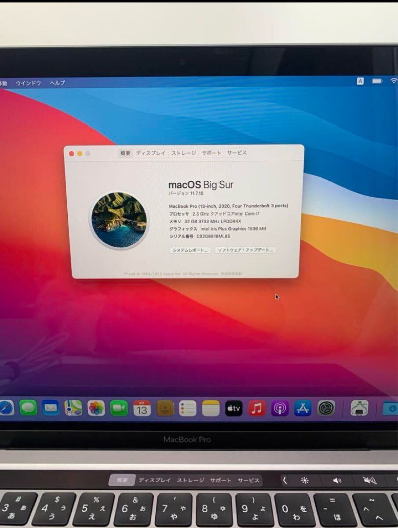Image resolution: width=398 pixels, height=528 pixels.
Task: Open Calendar showing date 13
Action: 142,408
